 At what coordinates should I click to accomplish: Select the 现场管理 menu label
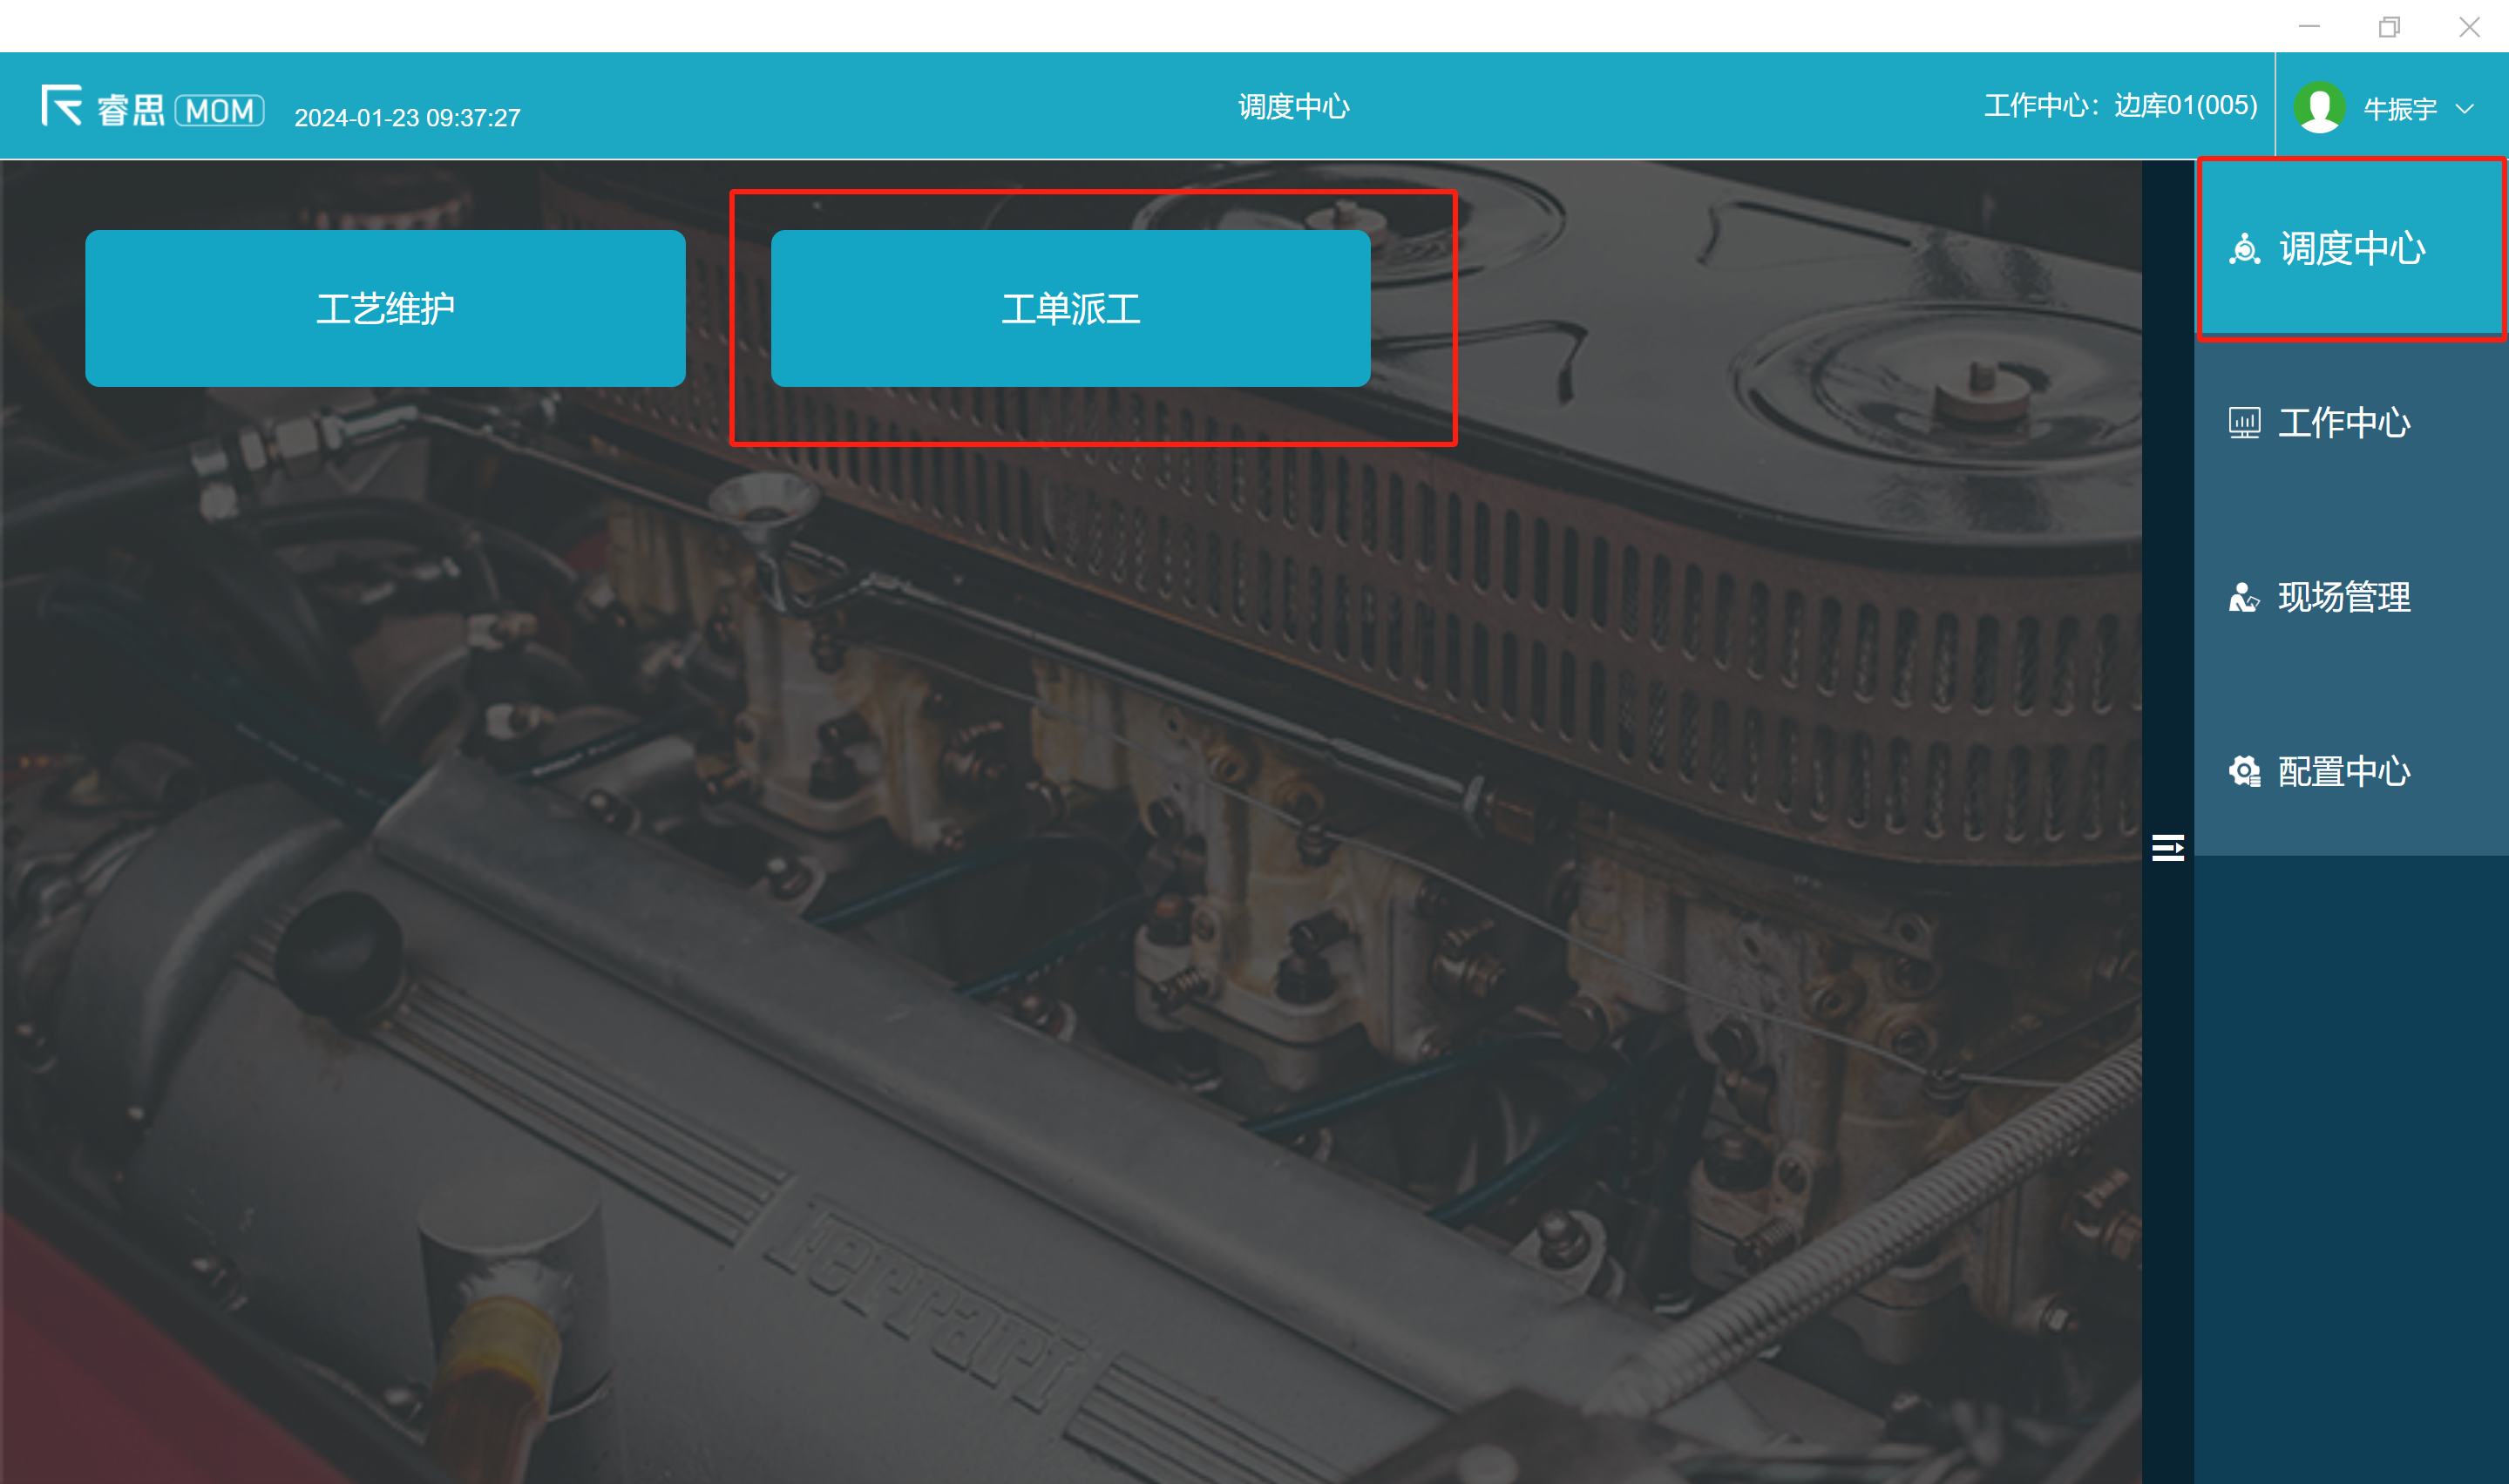pos(2344,597)
